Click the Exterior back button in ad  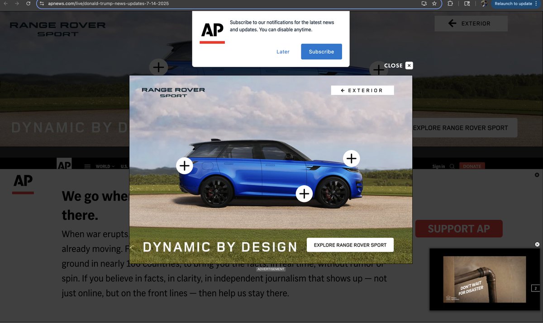coord(362,90)
